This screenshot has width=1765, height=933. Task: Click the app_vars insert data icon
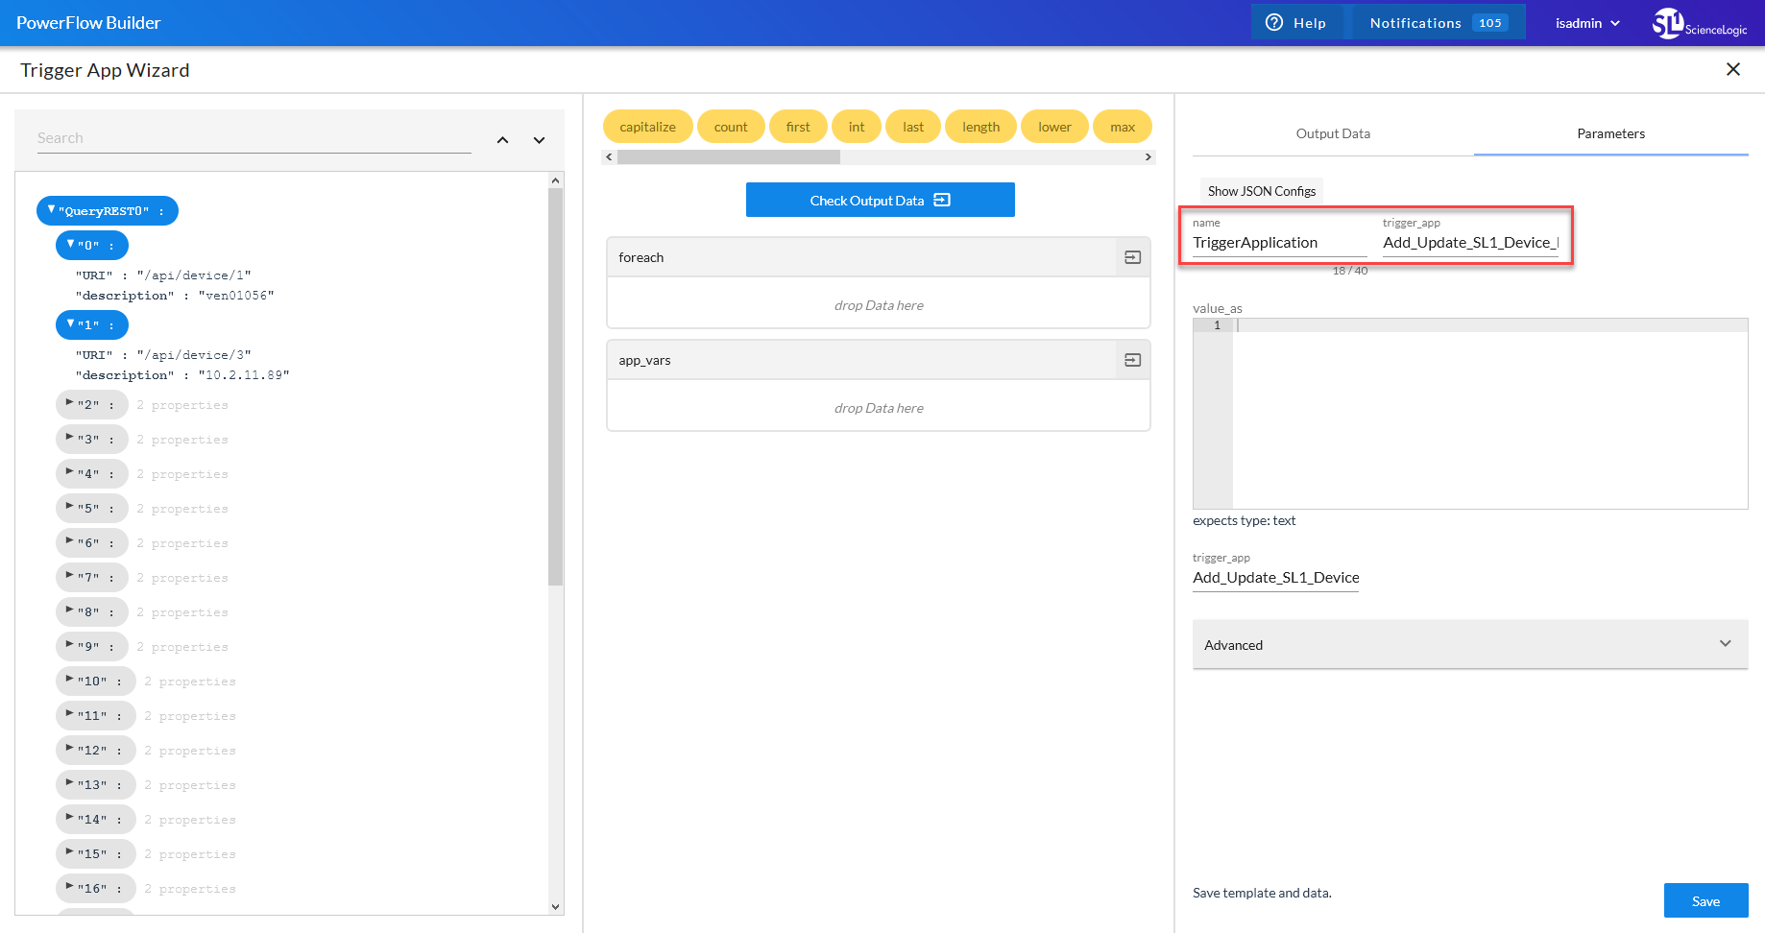coord(1132,360)
